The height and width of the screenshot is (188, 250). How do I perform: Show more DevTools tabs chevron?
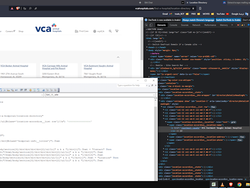(x=232, y=25)
